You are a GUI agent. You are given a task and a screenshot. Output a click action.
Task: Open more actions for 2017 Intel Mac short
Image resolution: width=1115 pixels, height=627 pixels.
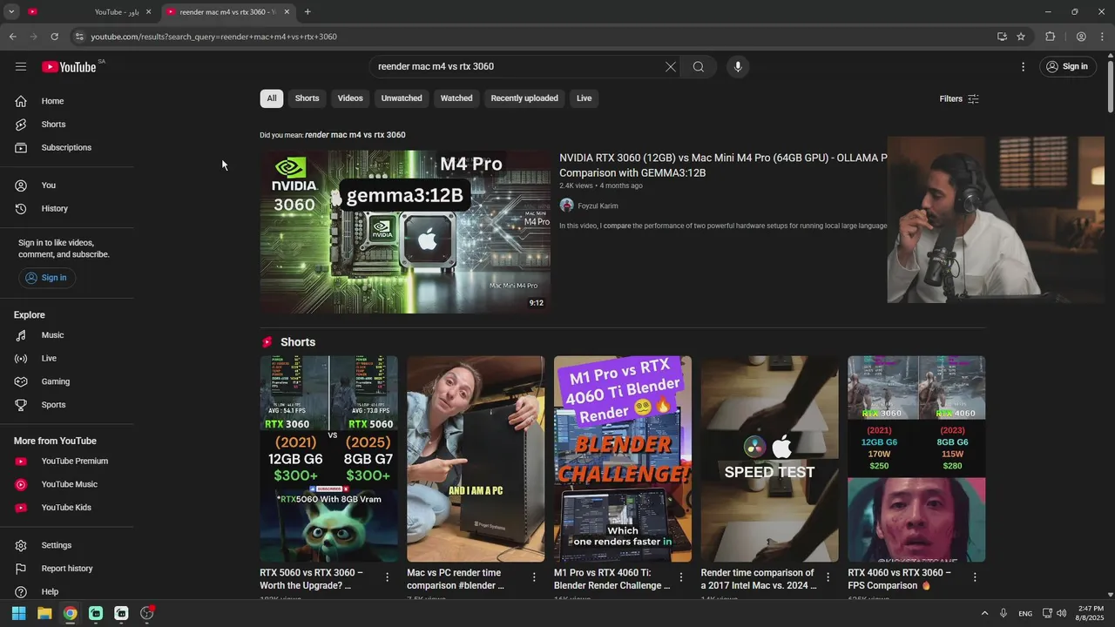[x=828, y=577]
